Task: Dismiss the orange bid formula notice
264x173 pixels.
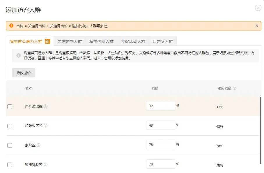Action: tap(257, 26)
